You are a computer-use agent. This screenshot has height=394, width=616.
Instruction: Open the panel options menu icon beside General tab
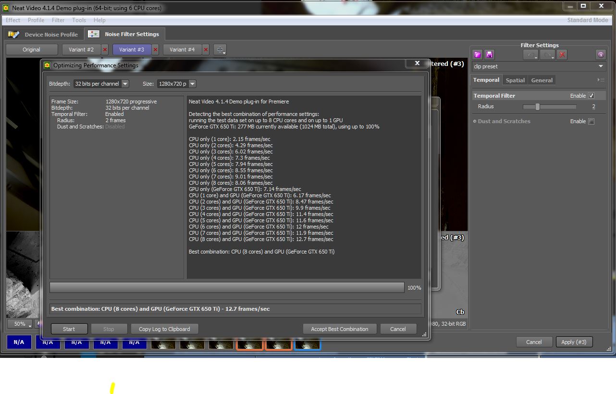(601, 80)
